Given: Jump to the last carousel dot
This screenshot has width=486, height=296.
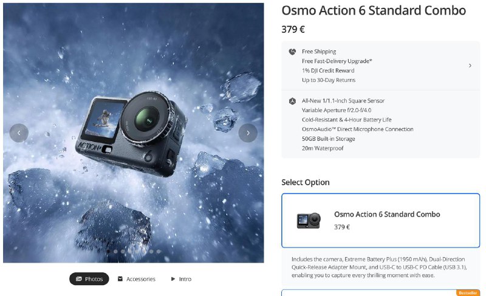Looking at the screenshot, I should pos(159,251).
